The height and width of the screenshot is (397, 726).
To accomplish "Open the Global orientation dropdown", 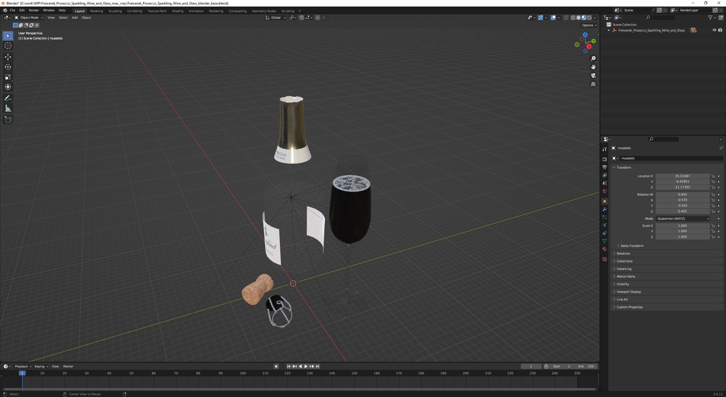I will [276, 18].
